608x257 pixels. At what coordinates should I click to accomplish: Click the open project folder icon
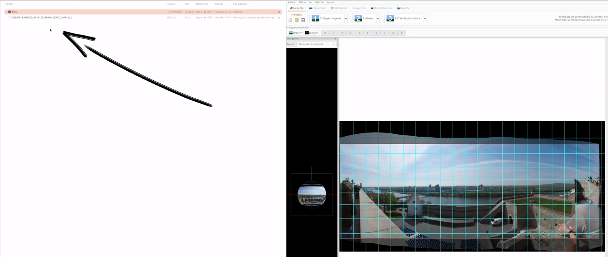coord(297,20)
